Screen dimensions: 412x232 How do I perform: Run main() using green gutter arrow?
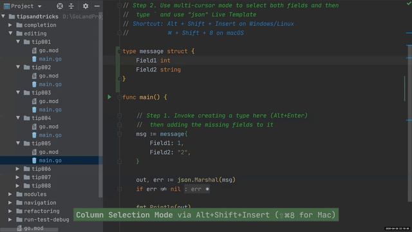(109, 97)
